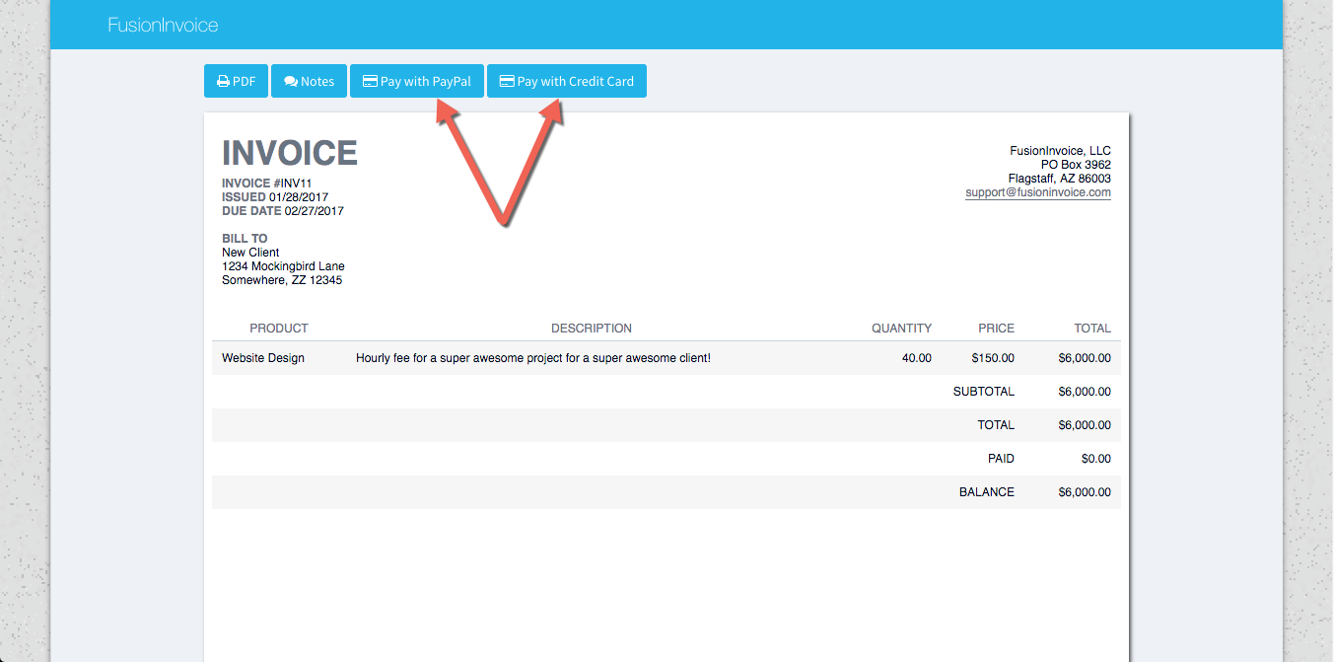Click the 40.00 quantity value
This screenshot has height=662, width=1334.
[x=916, y=358]
